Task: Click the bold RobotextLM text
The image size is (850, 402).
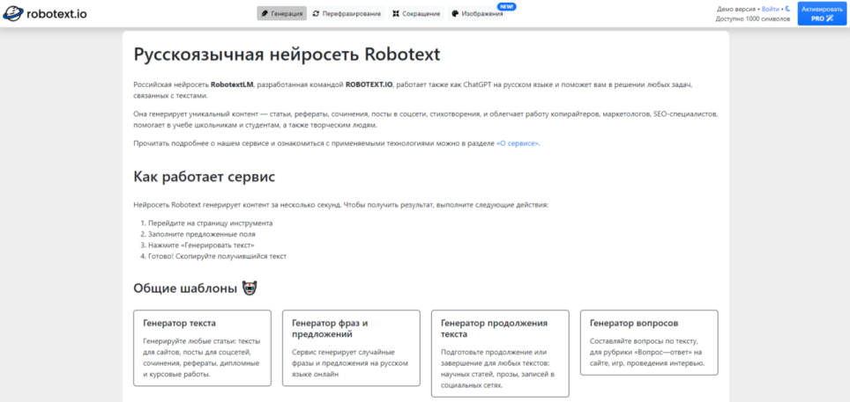Action: coord(232,85)
